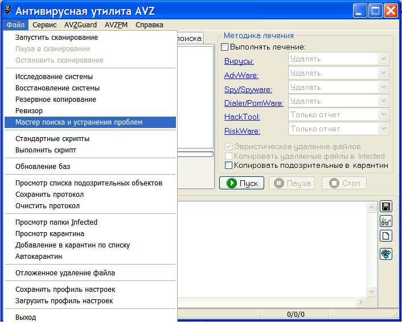The image size is (402, 322).
Task: Toggle Копировать подозрительные в карантин checkbox
Action: coord(228,165)
